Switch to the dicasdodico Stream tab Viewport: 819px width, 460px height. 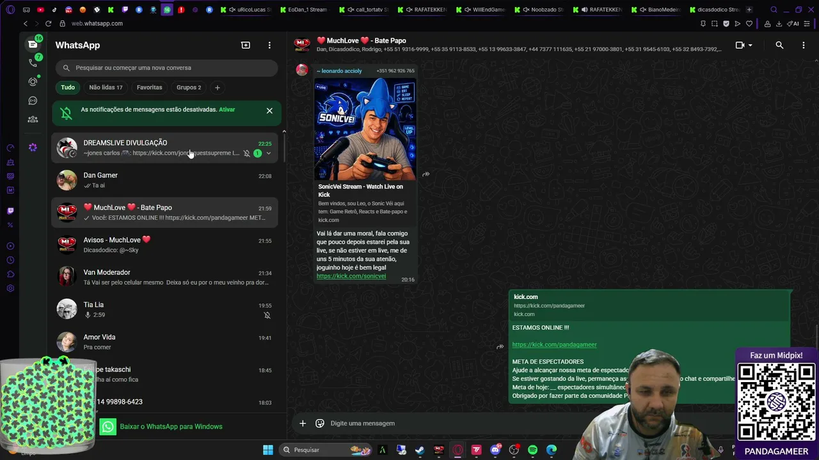click(714, 10)
